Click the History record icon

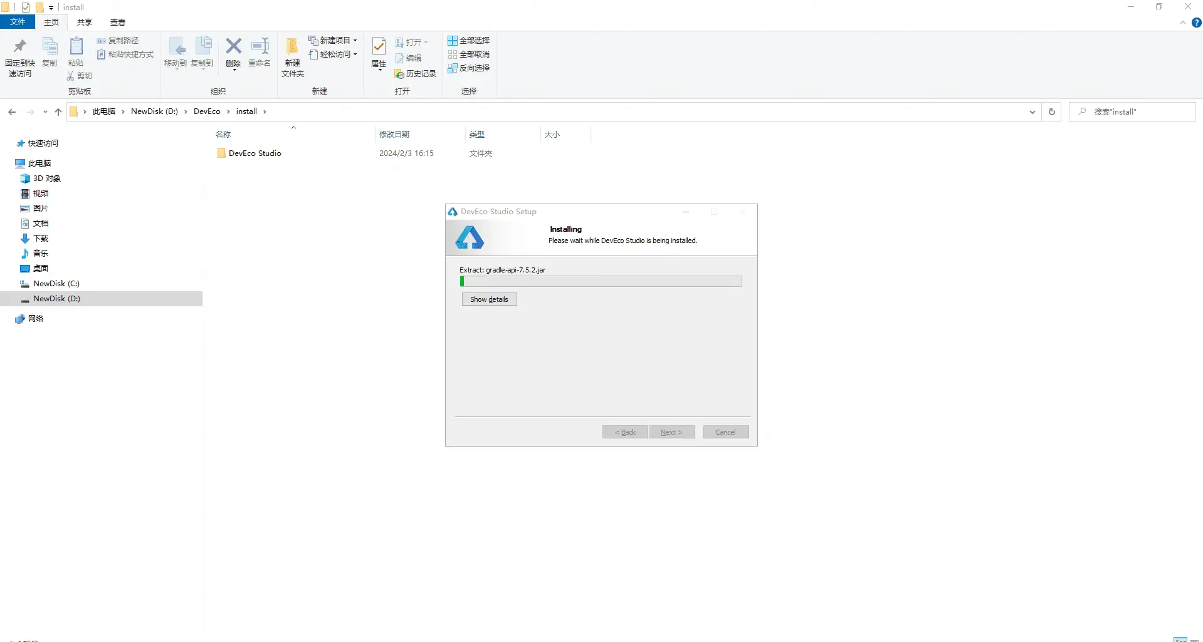[x=399, y=74]
